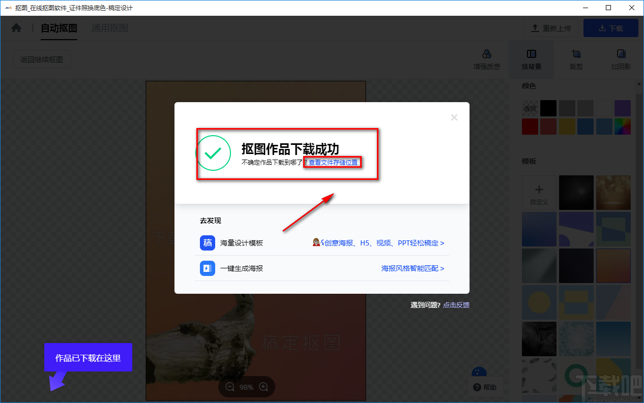
Task: Select the orange gradient template thumbnail
Action: point(613,266)
